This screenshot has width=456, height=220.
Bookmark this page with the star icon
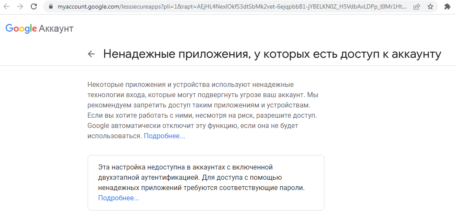430,6
